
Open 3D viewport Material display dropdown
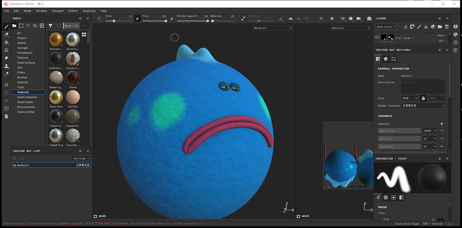[273, 28]
